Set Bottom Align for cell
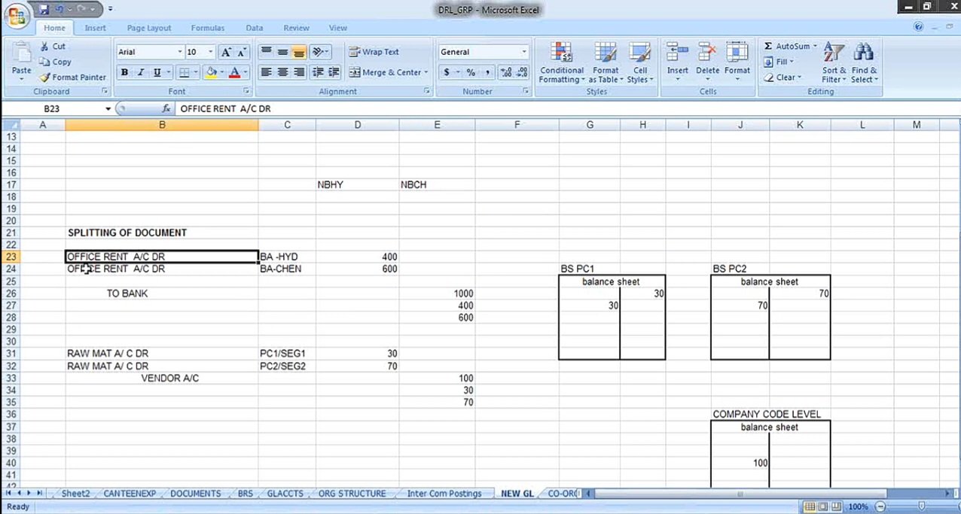 (x=299, y=52)
